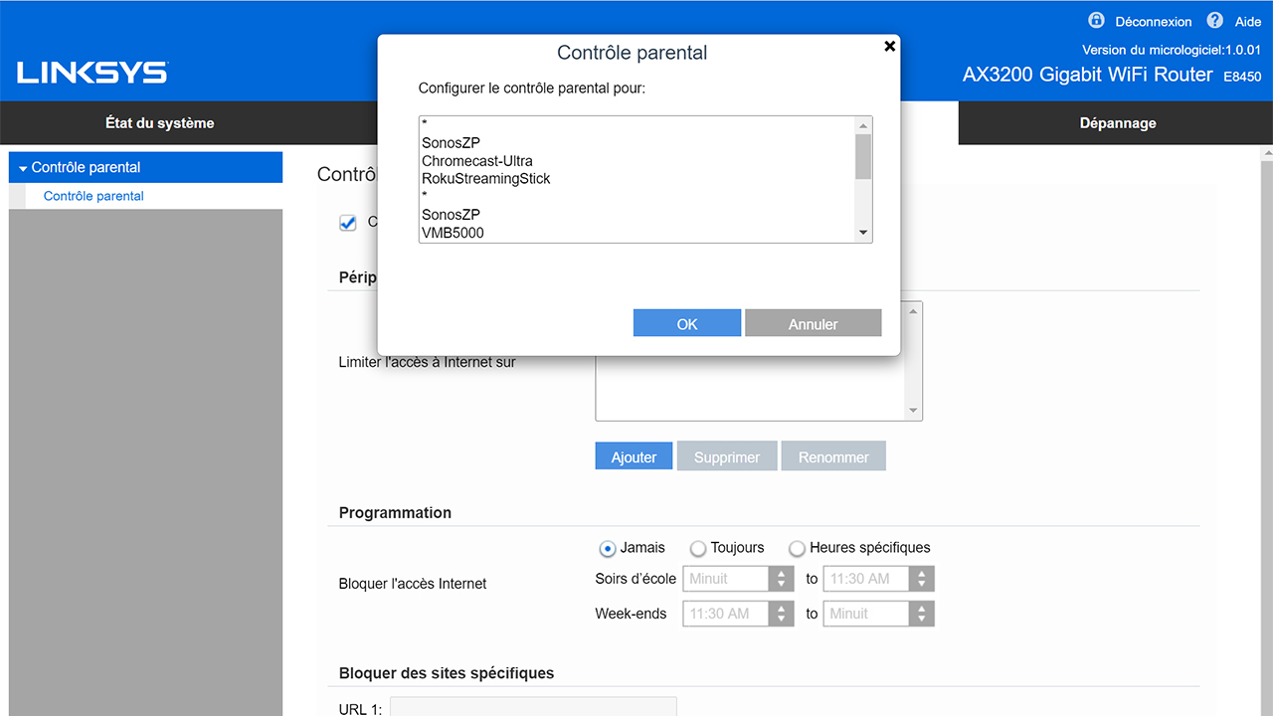Click the Renommer button
The image size is (1273, 716).
(x=833, y=456)
